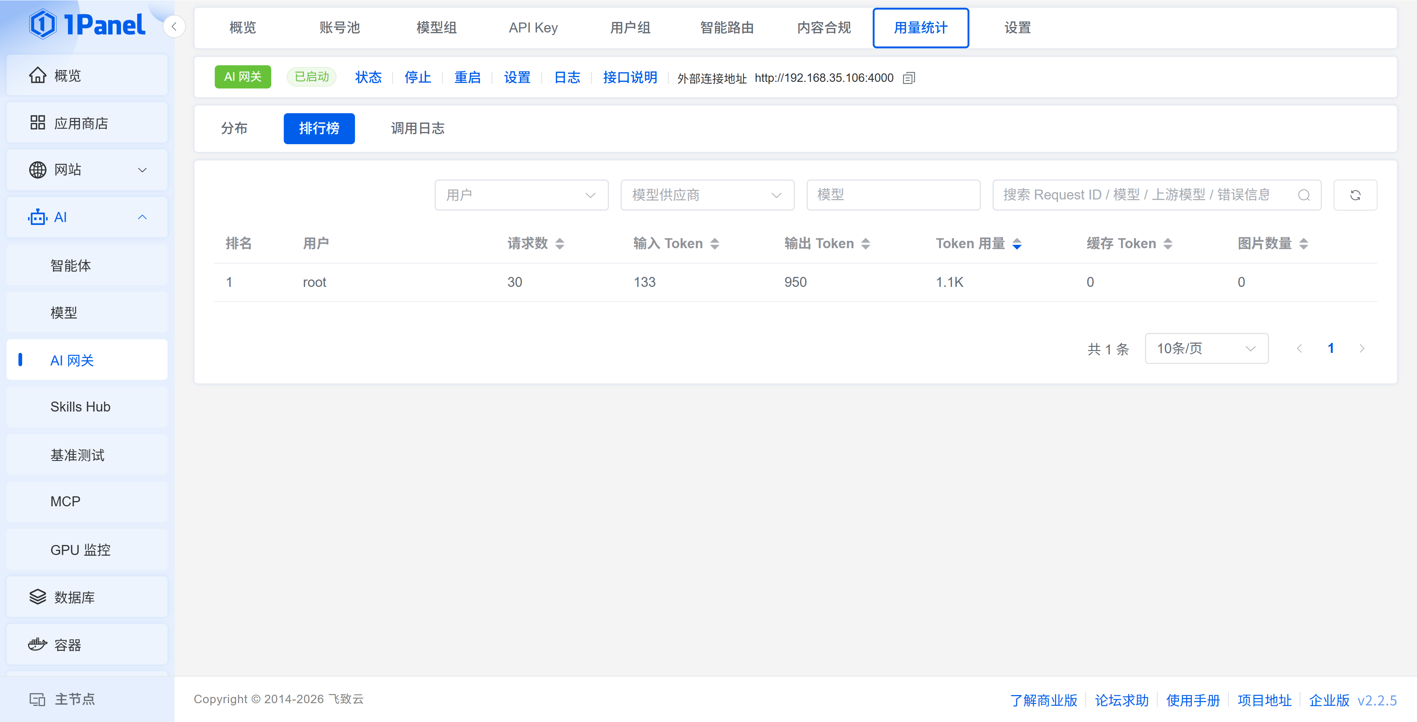Switch to the 用户组 tab
This screenshot has height=722, width=1417.
(630, 28)
